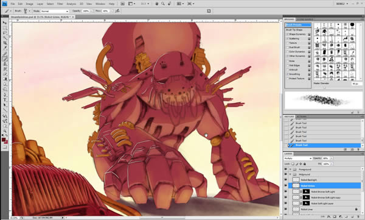Open the layer Opacity slider arrow
This screenshot has height=220, width=365.
pos(332,158)
